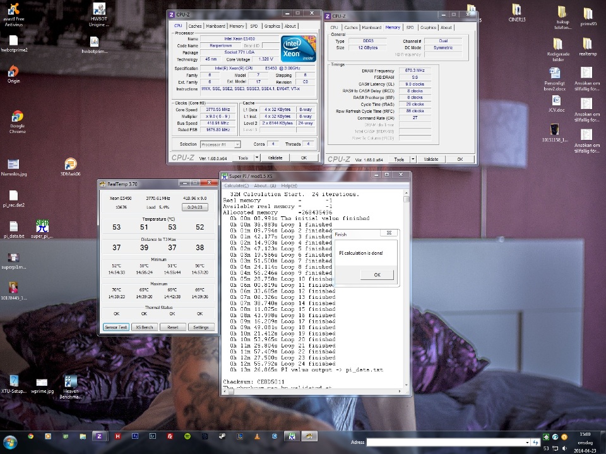The height and width of the screenshot is (454, 606).
Task: Open the JCV.doc desktop file
Action: [x=556, y=103]
